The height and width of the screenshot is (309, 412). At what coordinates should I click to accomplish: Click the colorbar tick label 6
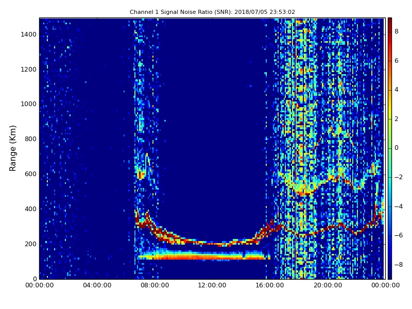[x=397, y=61]
